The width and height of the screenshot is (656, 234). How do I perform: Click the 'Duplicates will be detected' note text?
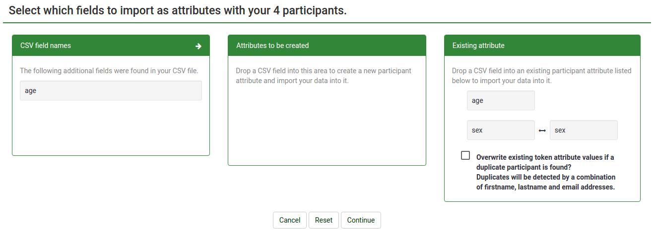click(x=545, y=182)
